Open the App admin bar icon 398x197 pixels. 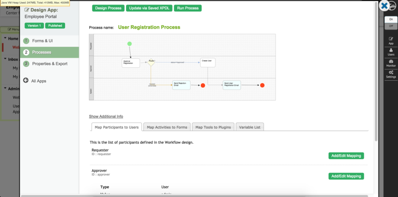pyautogui.click(x=391, y=39)
